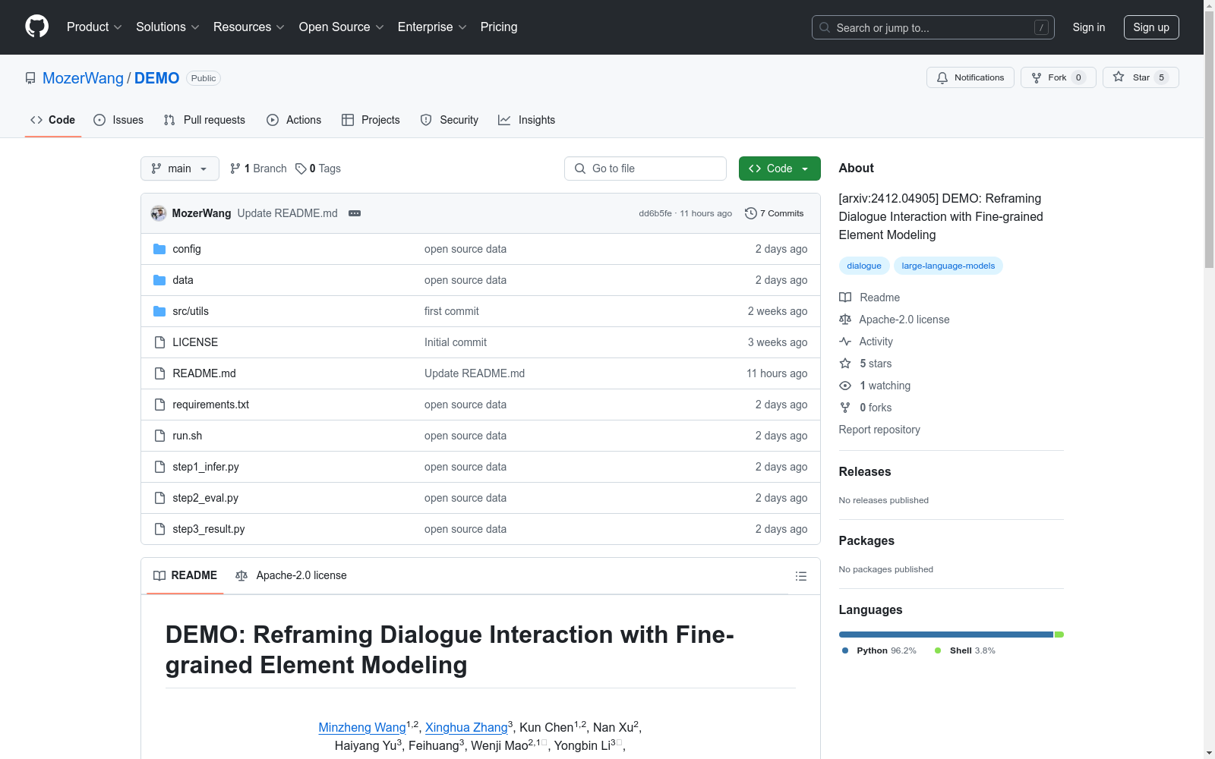The width and height of the screenshot is (1215, 759).
Task: Open the green Code dropdown button
Action: pos(779,168)
